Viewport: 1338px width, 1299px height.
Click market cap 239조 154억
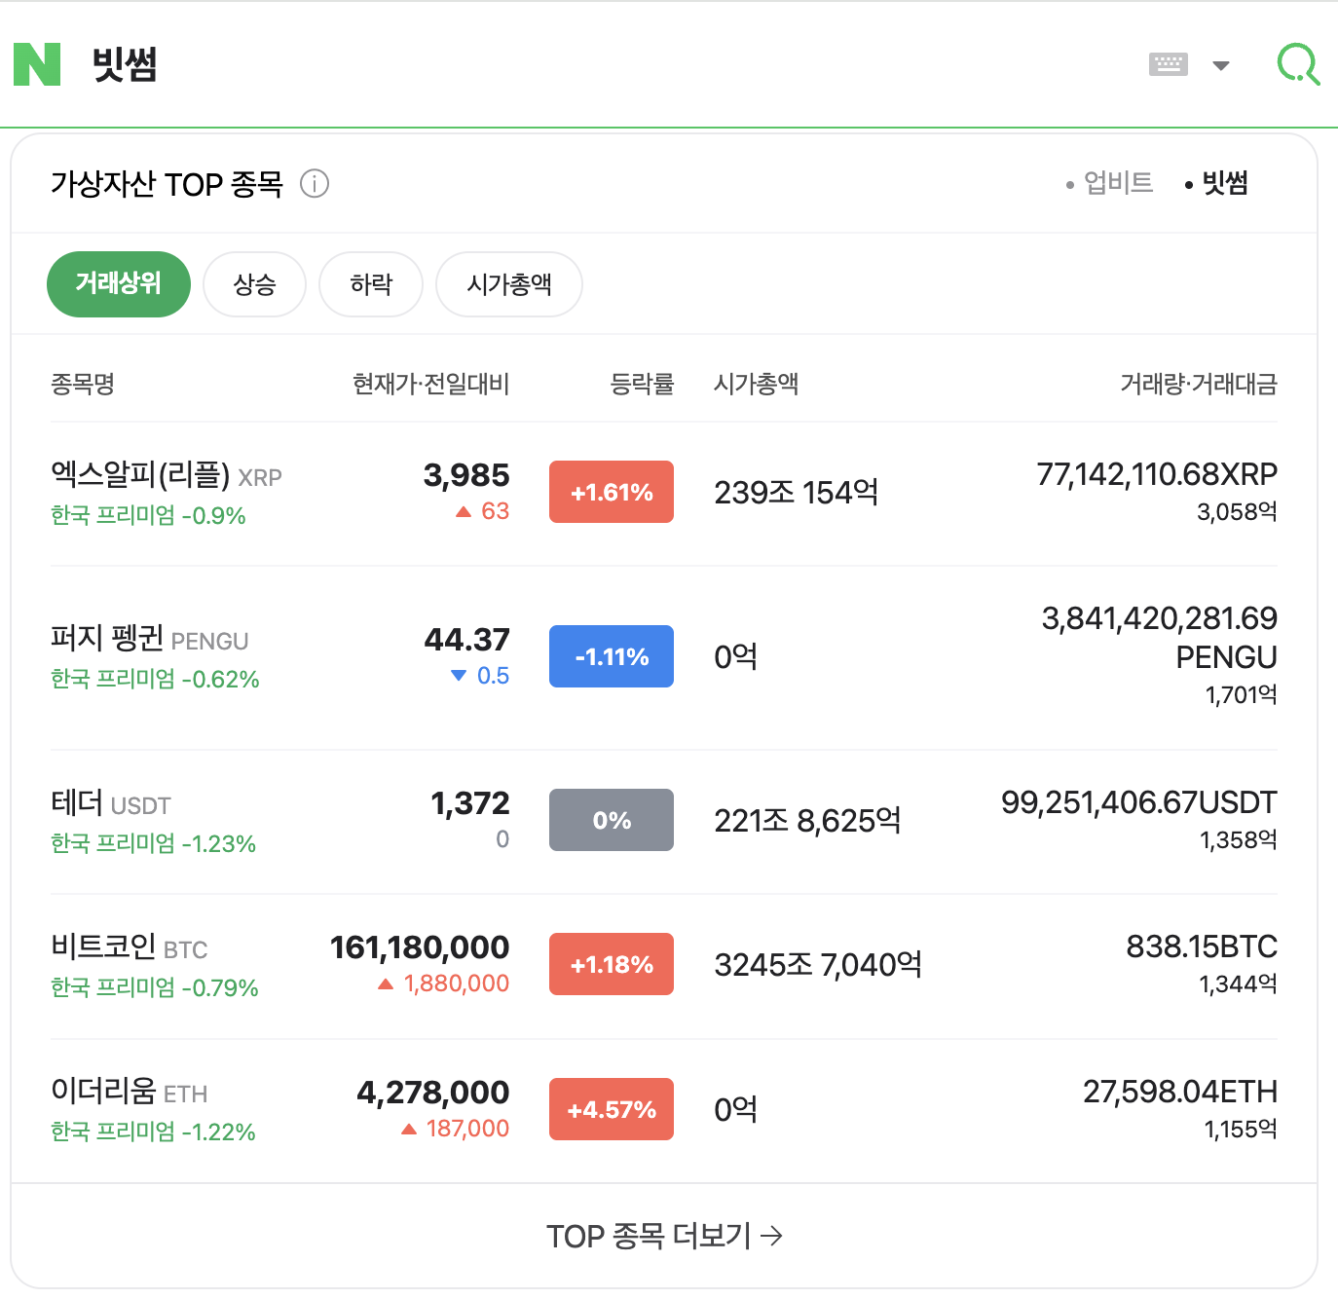pos(797,493)
